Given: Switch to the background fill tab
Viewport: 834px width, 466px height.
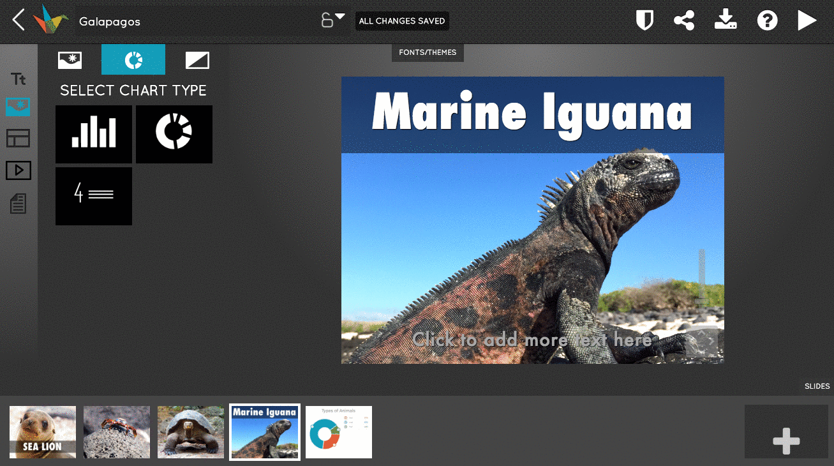Looking at the screenshot, I should 197,60.
